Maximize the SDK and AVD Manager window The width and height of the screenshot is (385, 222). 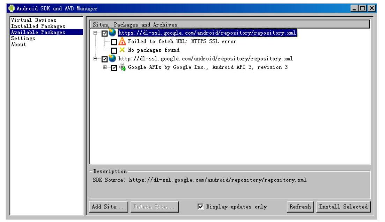362,8
